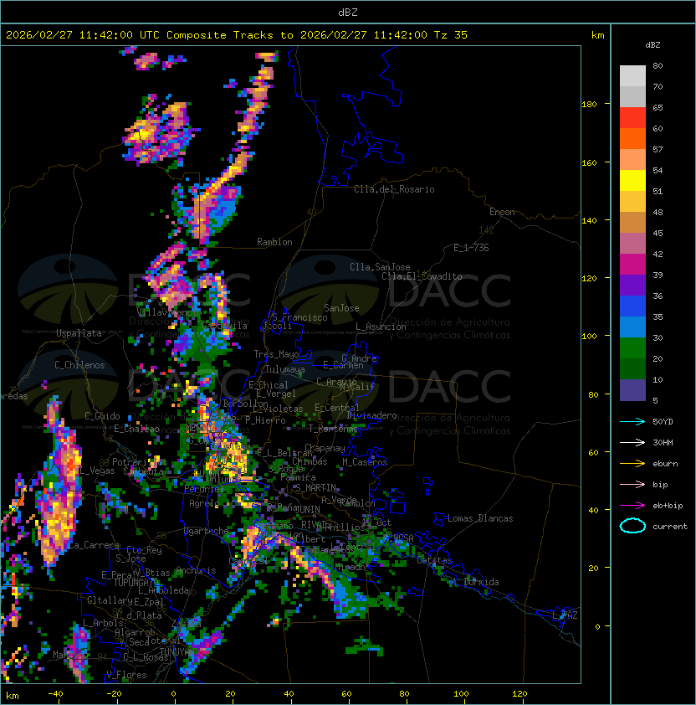Click the 'eburn' legend label
Image resolution: width=696 pixels, height=705 pixels.
[665, 464]
